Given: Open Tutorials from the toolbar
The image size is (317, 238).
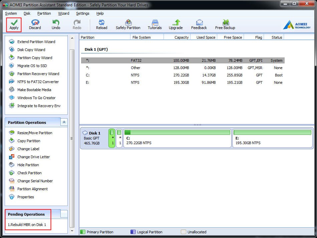Looking at the screenshot, I should [154, 25].
